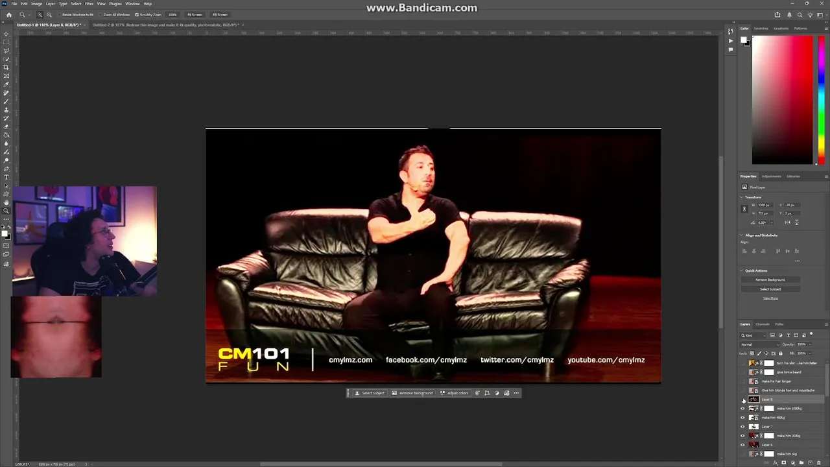830x467 pixels.
Task: Click the filter for pixel layers icon
Action: (773, 335)
